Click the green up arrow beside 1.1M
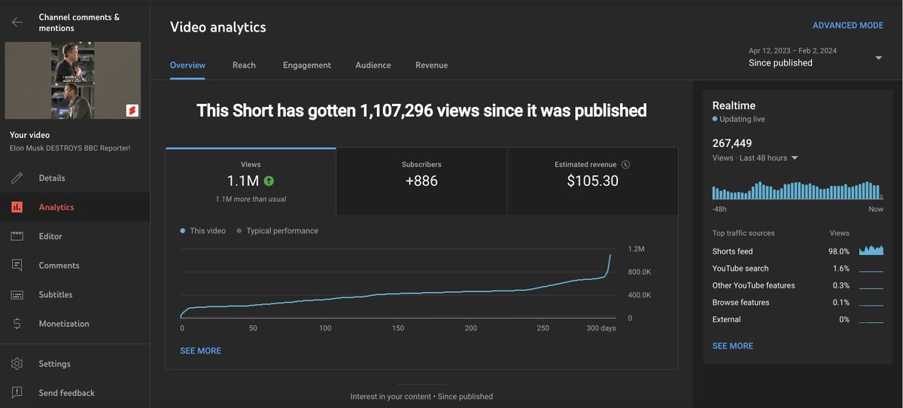The height and width of the screenshot is (408, 903). [x=269, y=181]
